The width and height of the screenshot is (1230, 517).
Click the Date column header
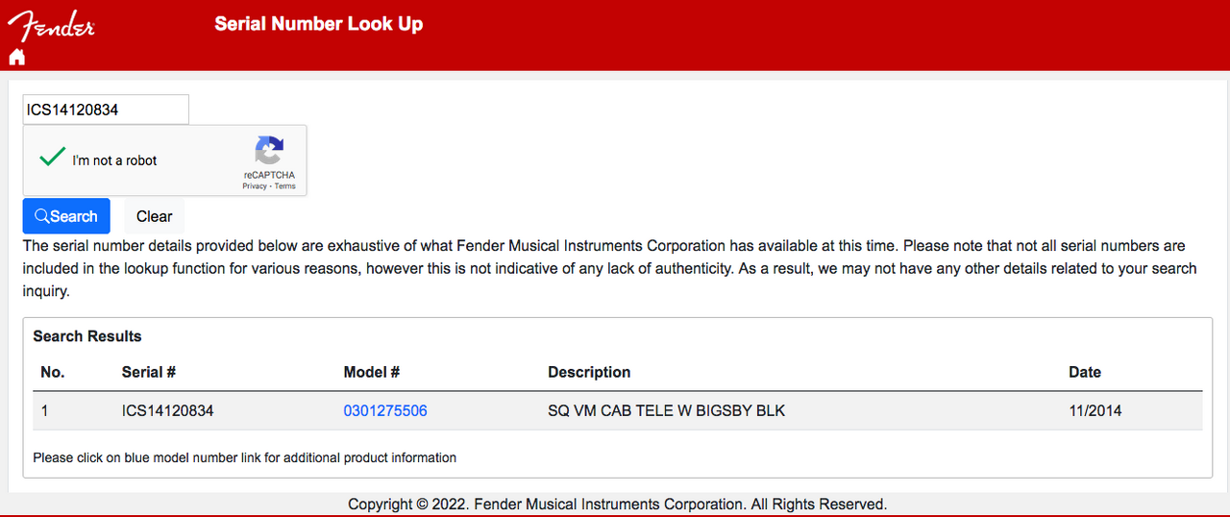pyautogui.click(x=1085, y=373)
